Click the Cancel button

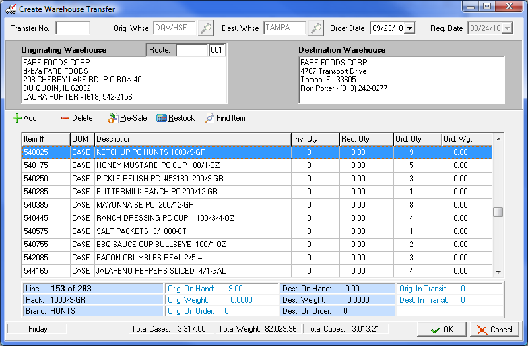[x=494, y=330]
